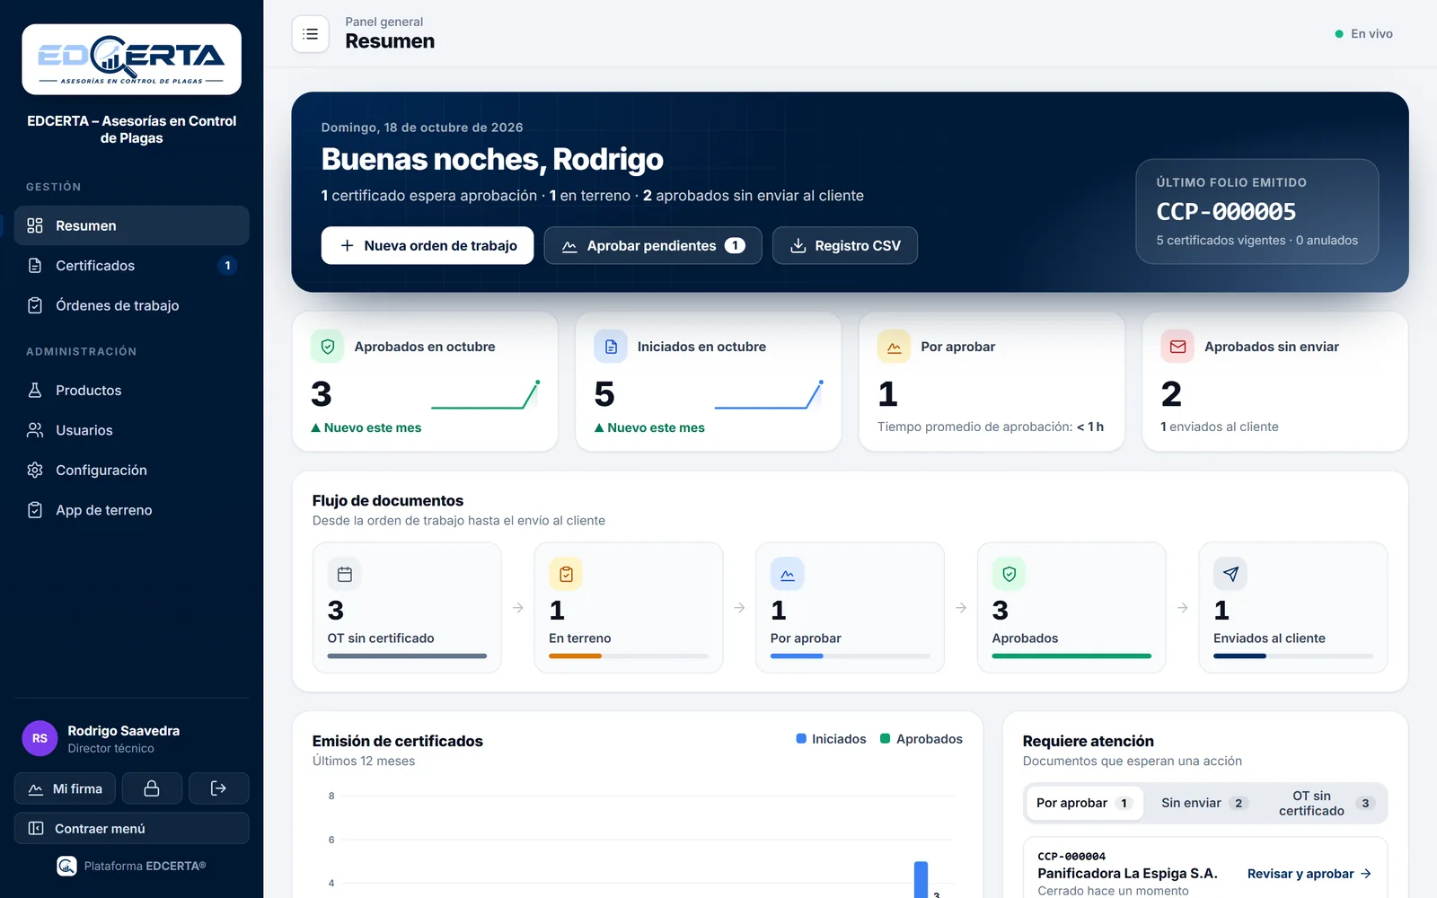Click the Aprobados green progress bar

tap(1071, 656)
